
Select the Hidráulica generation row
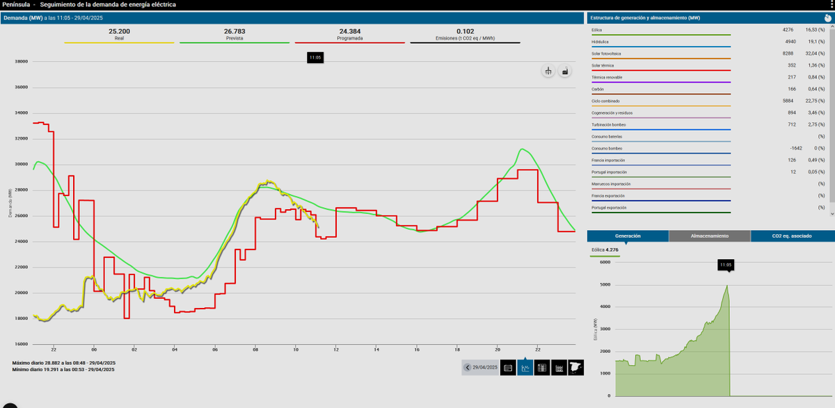pos(708,42)
